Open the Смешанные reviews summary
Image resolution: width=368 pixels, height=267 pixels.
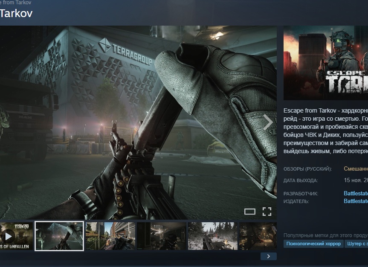coord(356,168)
